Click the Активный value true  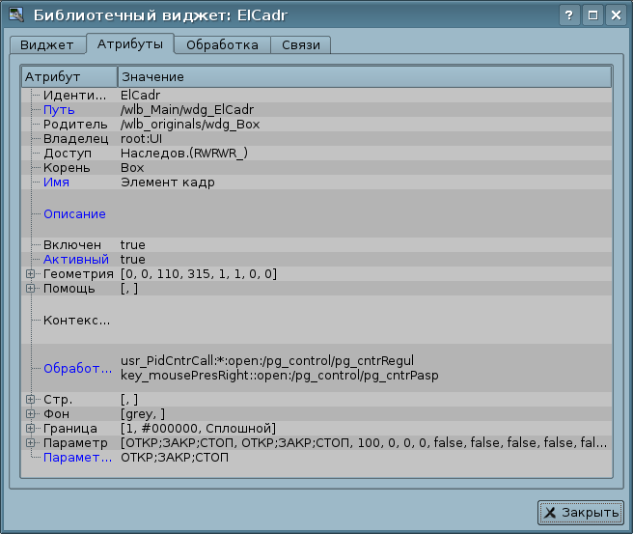(x=132, y=260)
